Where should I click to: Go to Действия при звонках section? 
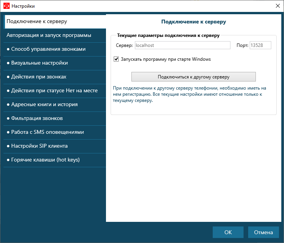click(55, 77)
